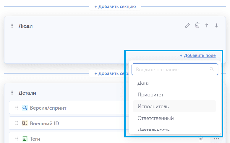This screenshot has width=230, height=143.
Task: Click the Теги field type icon
Action: click(25, 139)
